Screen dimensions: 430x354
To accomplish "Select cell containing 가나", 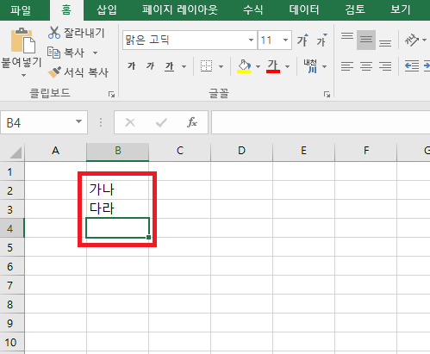I will 118,190.
